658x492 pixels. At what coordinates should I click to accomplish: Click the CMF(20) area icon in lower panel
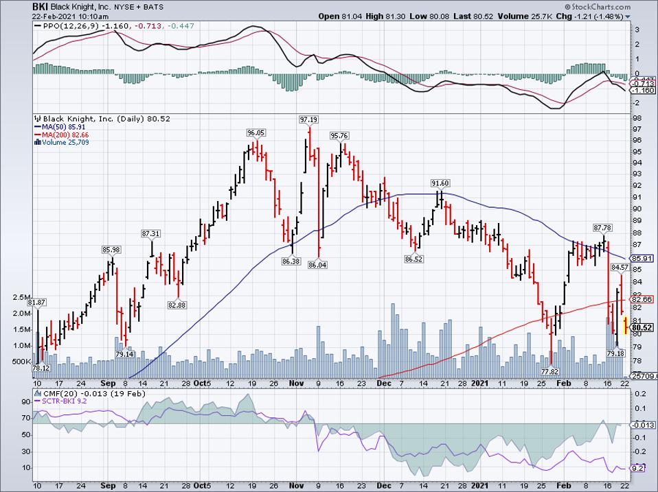[x=38, y=393]
